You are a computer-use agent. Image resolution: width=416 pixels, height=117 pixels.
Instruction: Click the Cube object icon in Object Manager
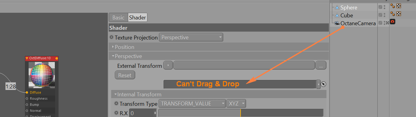[x=337, y=15]
